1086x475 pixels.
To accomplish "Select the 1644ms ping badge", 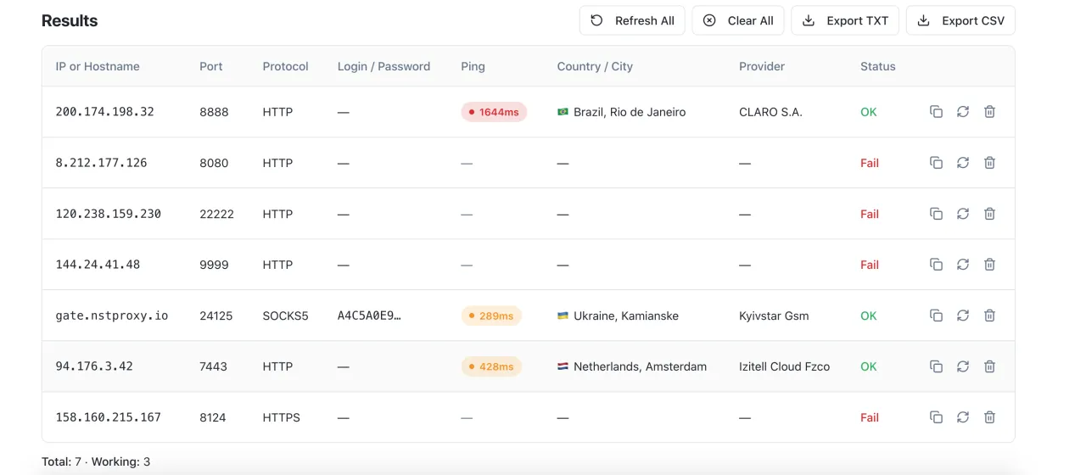I will [494, 112].
